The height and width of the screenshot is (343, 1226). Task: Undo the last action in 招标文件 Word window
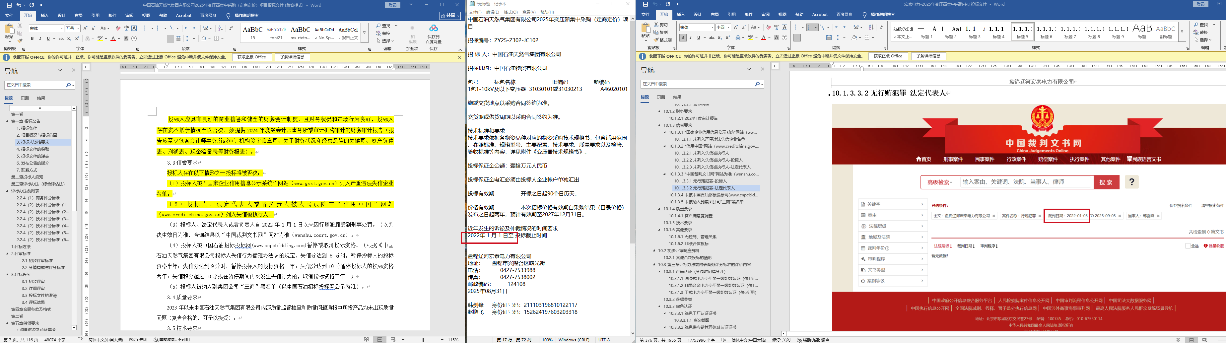point(19,5)
